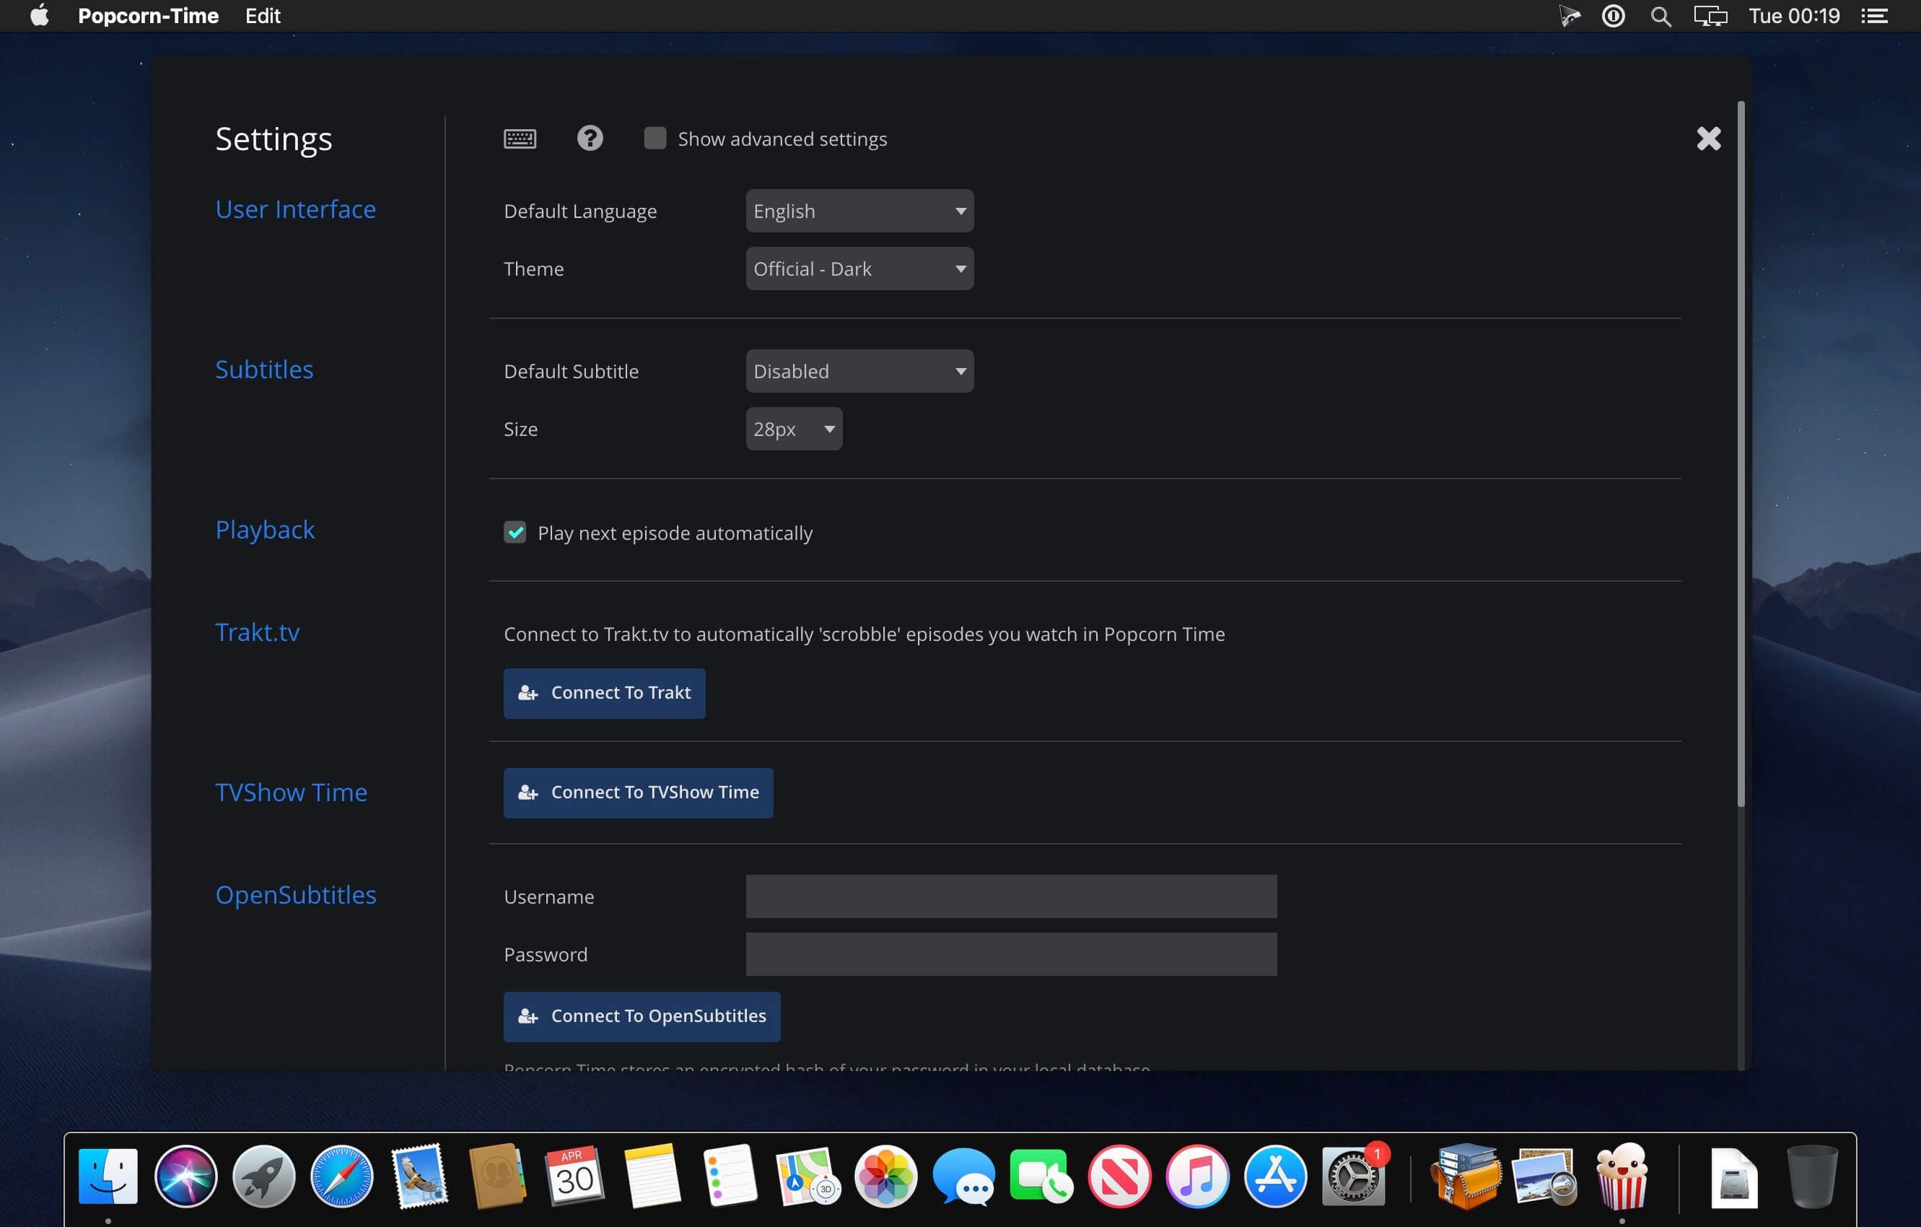The height and width of the screenshot is (1227, 1921).
Task: Close the Settings panel with the X
Action: pyautogui.click(x=1708, y=139)
